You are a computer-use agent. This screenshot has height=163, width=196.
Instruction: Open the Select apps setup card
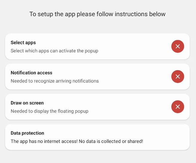click(90, 47)
